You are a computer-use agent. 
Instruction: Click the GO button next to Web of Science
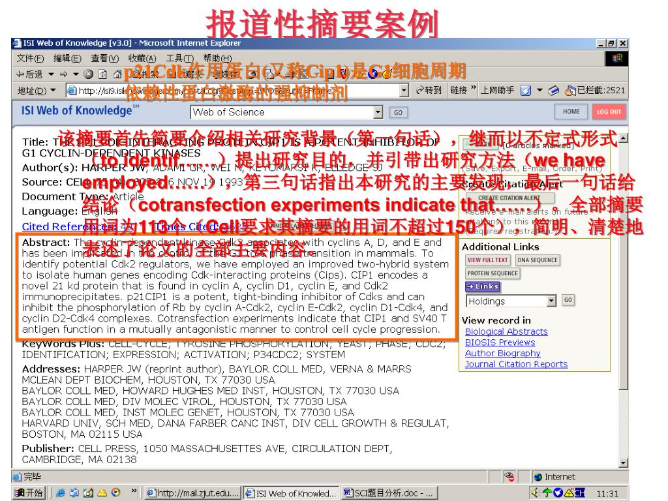[399, 112]
